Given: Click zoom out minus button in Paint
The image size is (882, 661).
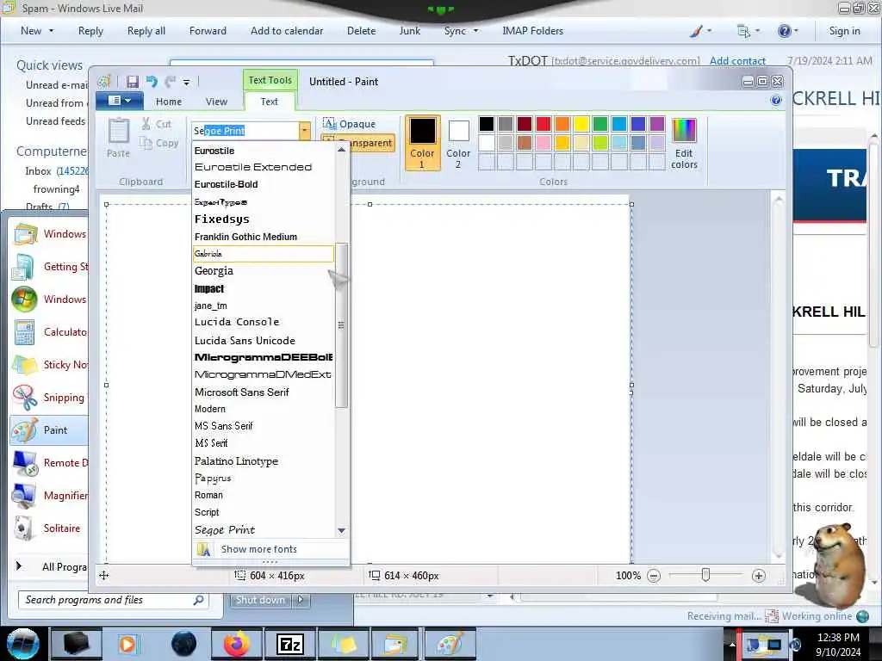Looking at the screenshot, I should pos(654,576).
